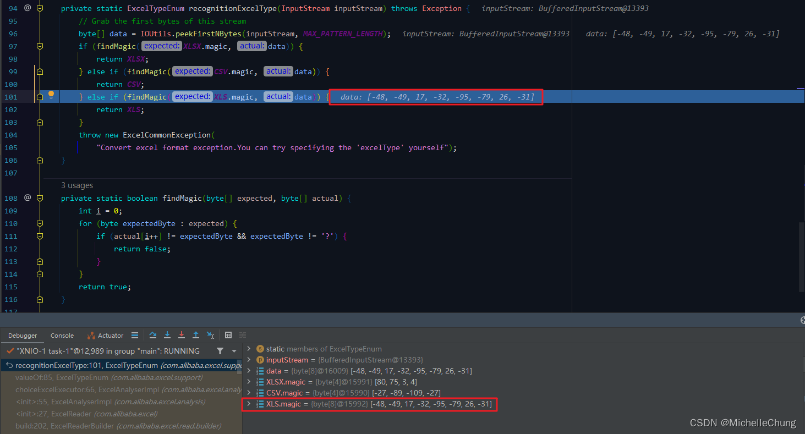This screenshot has height=434, width=805.
Task: Expand the CSV.magic variable node
Action: [x=249, y=393]
